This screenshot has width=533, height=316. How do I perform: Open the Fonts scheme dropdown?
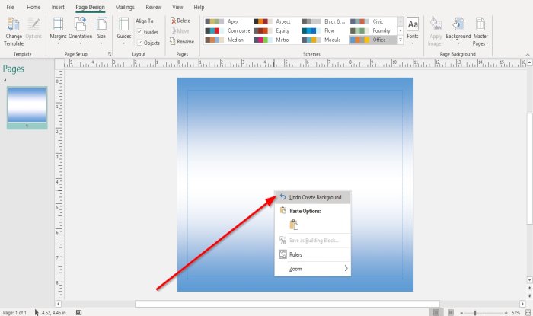[413, 32]
